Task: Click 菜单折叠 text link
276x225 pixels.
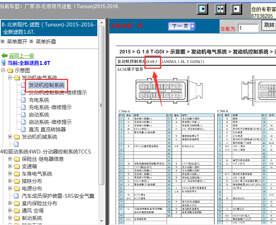Action: (x=46, y=42)
